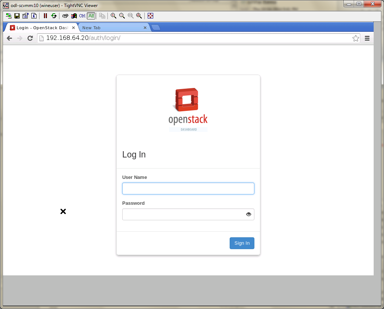
Task: Toggle the Full Screen icon
Action: (x=150, y=16)
